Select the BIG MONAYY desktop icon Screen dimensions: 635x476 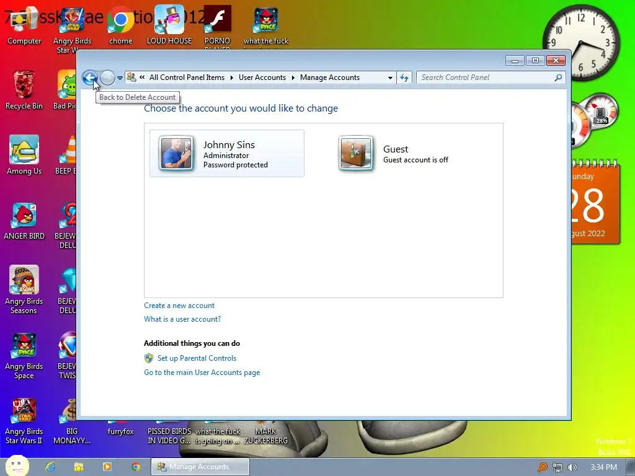(72, 421)
